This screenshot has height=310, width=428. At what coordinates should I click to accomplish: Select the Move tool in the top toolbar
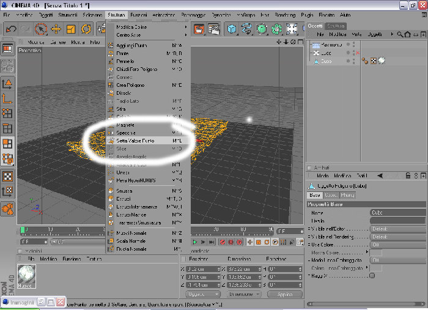pyautogui.click(x=56, y=29)
